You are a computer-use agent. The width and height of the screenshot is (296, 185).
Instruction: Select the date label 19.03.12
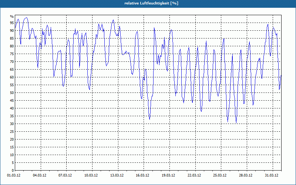[x=168, y=175]
